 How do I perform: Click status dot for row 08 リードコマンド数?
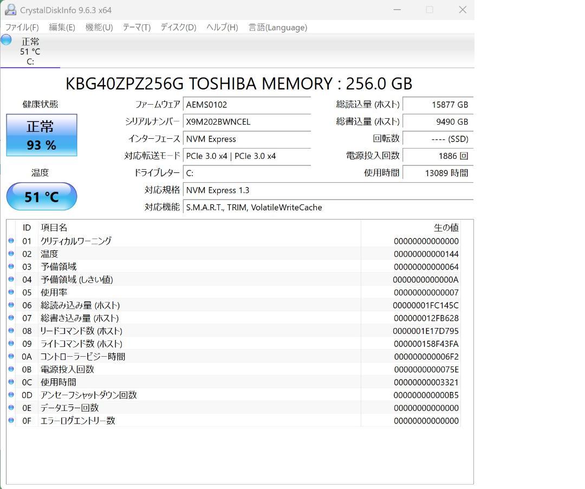tap(11, 330)
